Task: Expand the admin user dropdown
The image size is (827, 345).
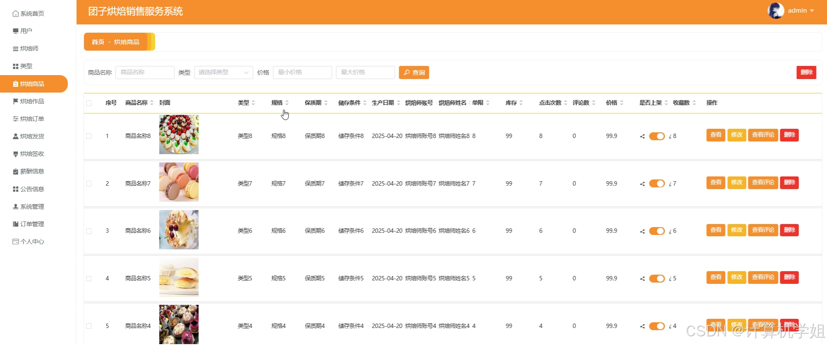Action: coord(812,10)
